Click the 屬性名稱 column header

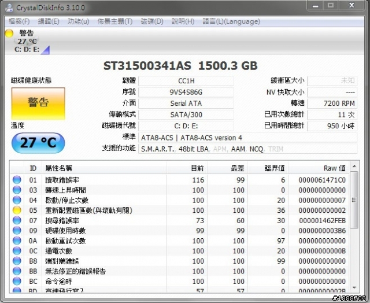pos(104,168)
